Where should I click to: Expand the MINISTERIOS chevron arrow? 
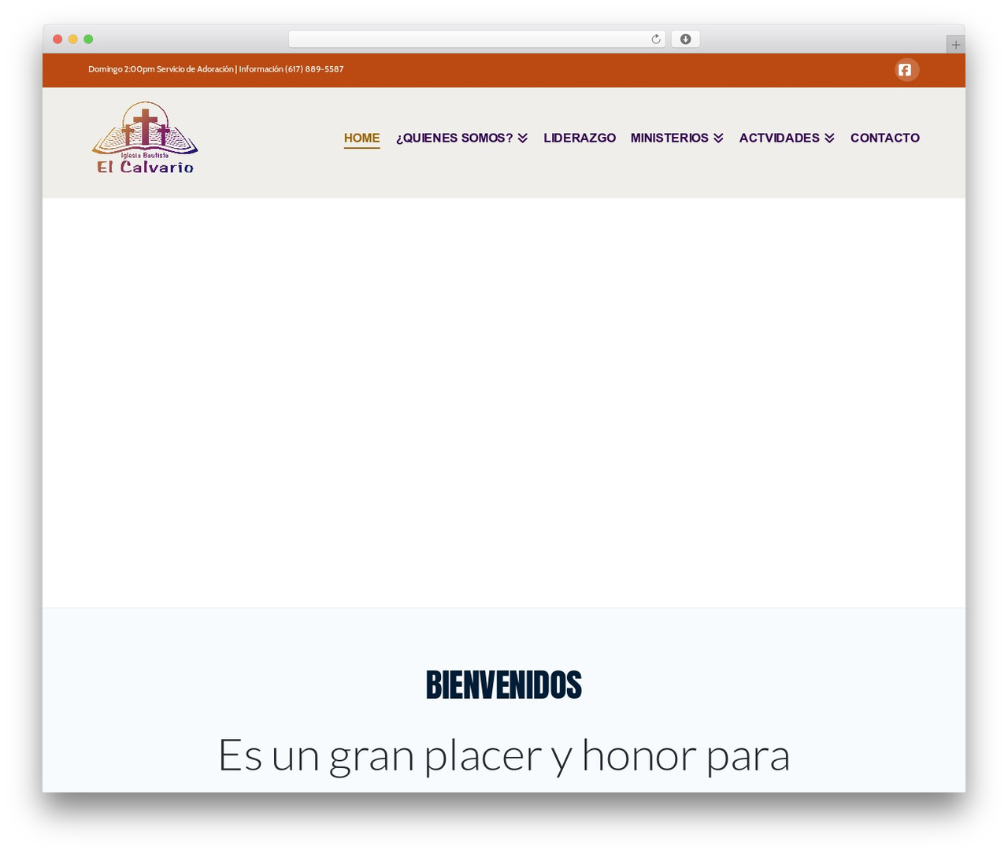coord(718,138)
